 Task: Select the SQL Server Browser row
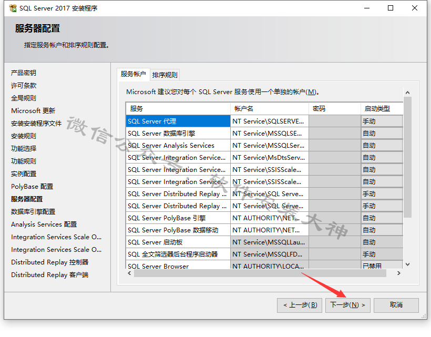(178, 264)
